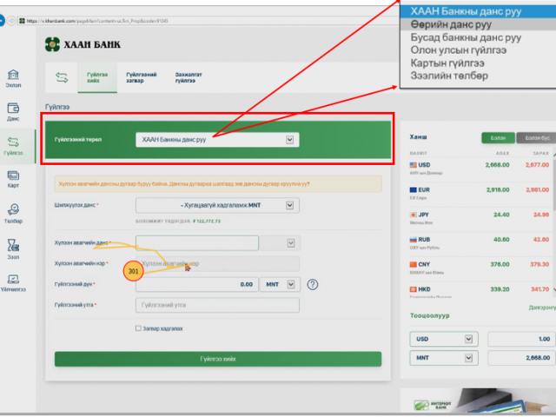Open the Зээл loan sidebar icon

click(x=13, y=249)
